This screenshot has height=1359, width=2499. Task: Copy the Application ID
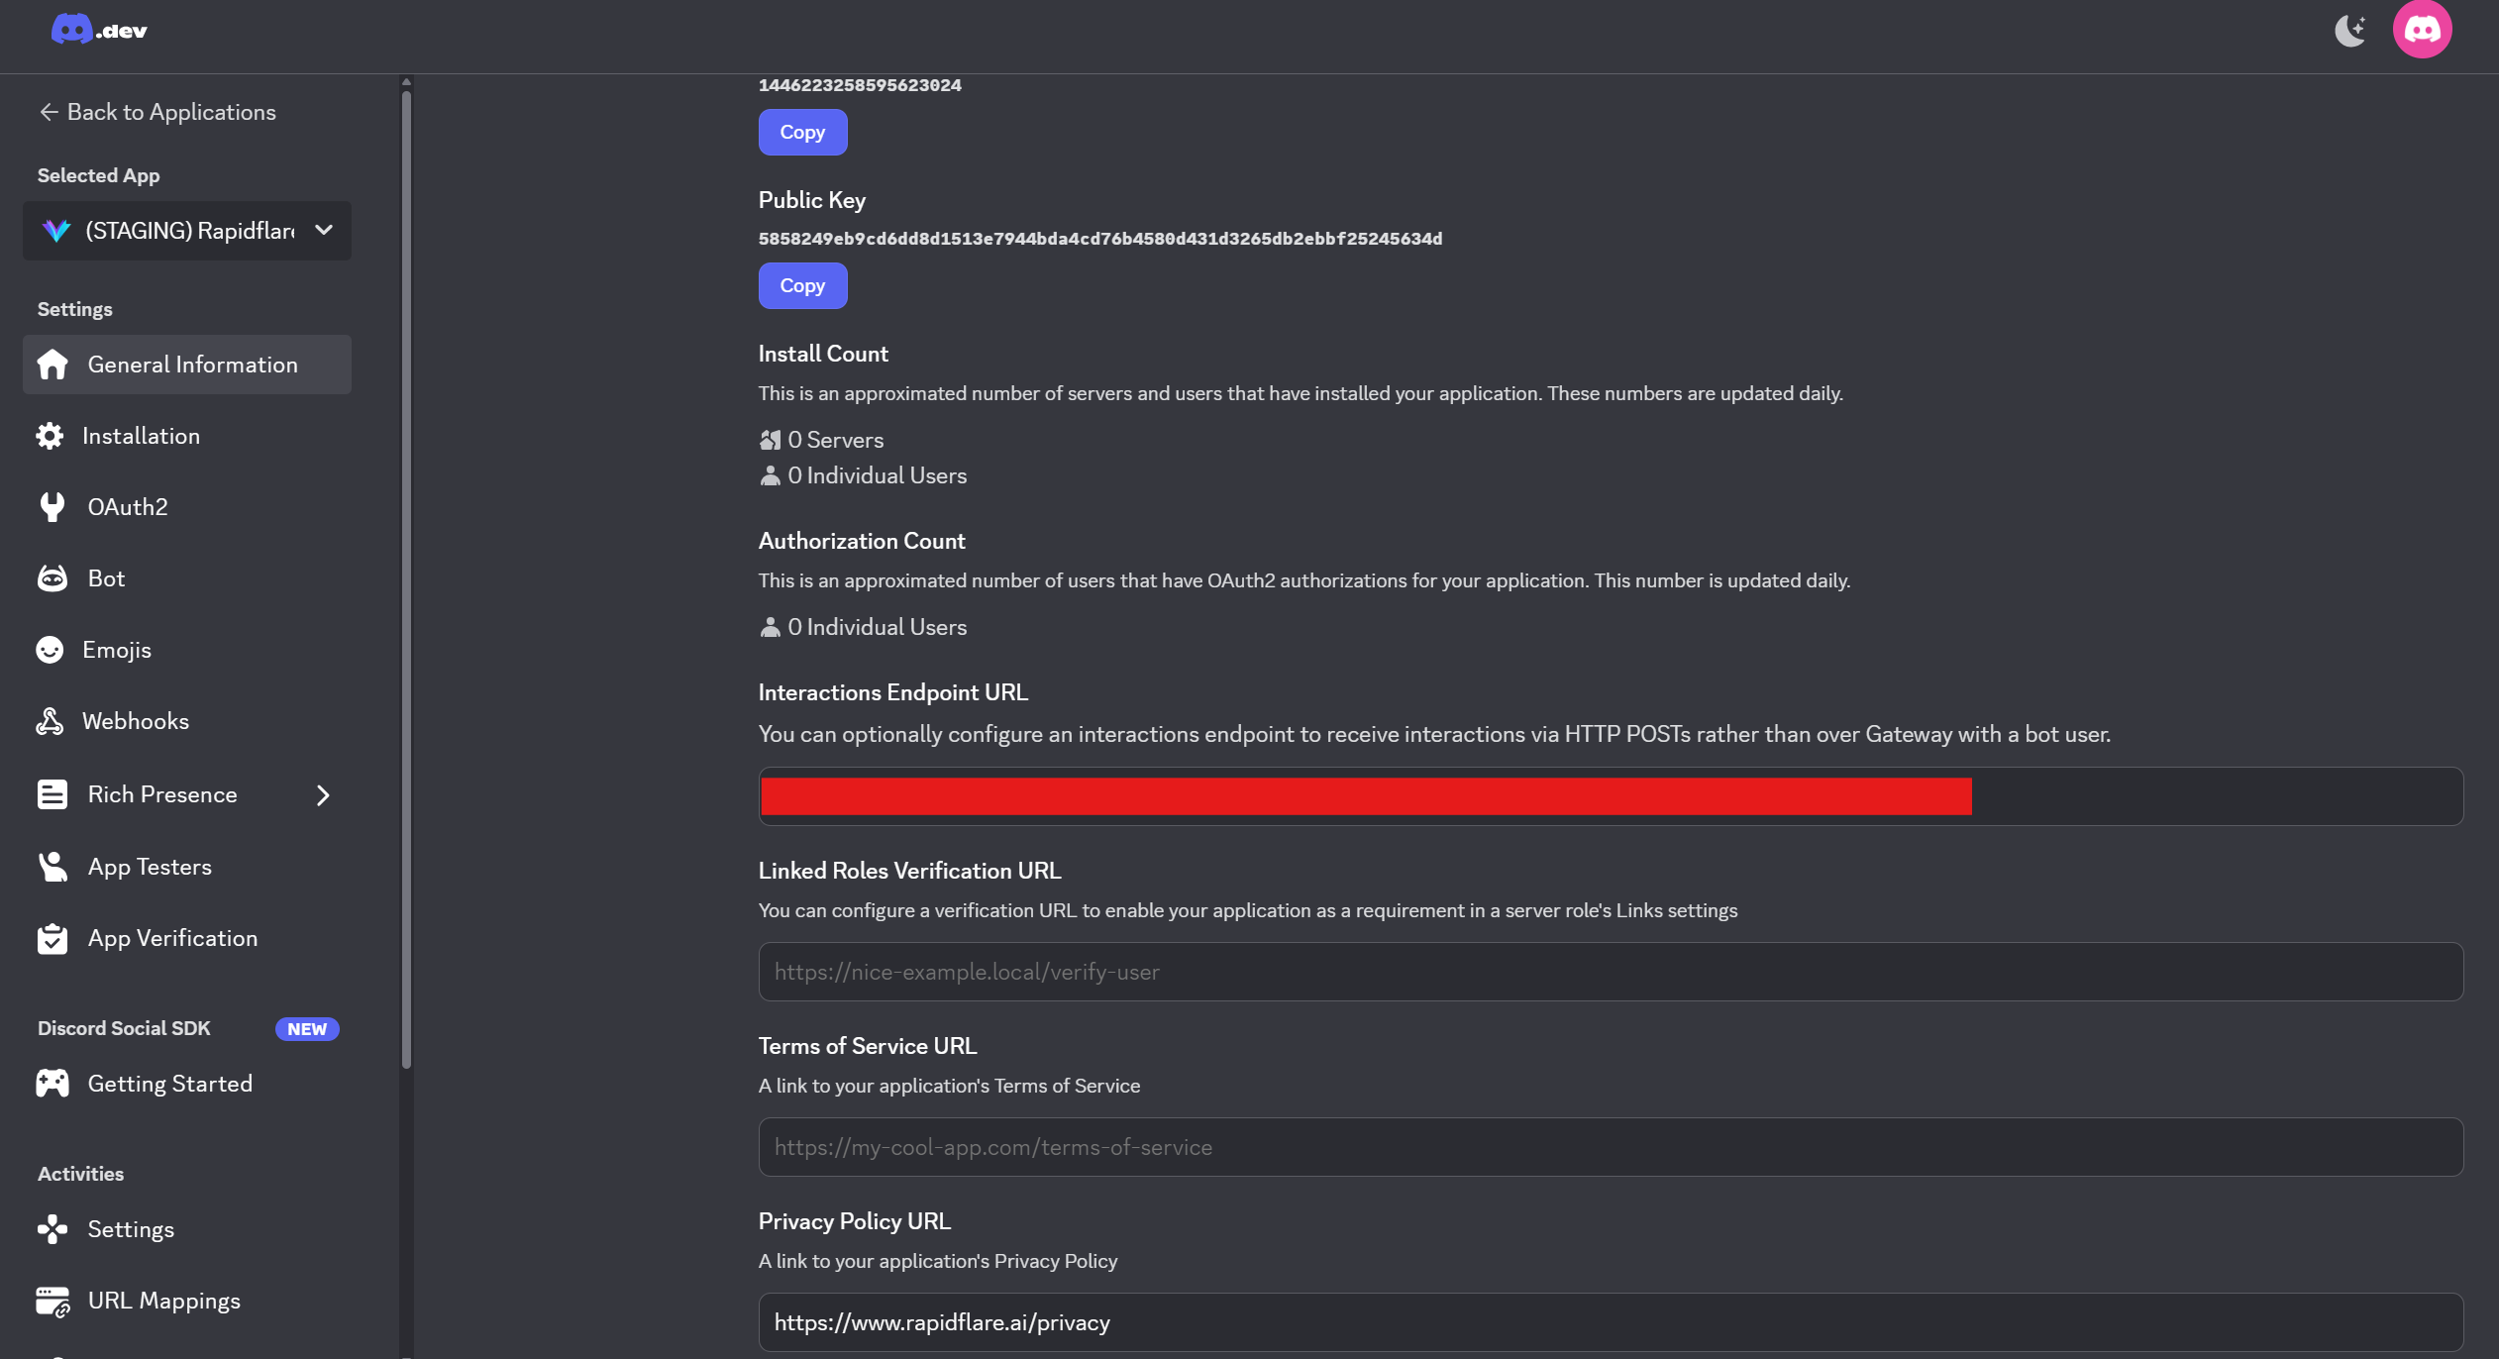802,133
